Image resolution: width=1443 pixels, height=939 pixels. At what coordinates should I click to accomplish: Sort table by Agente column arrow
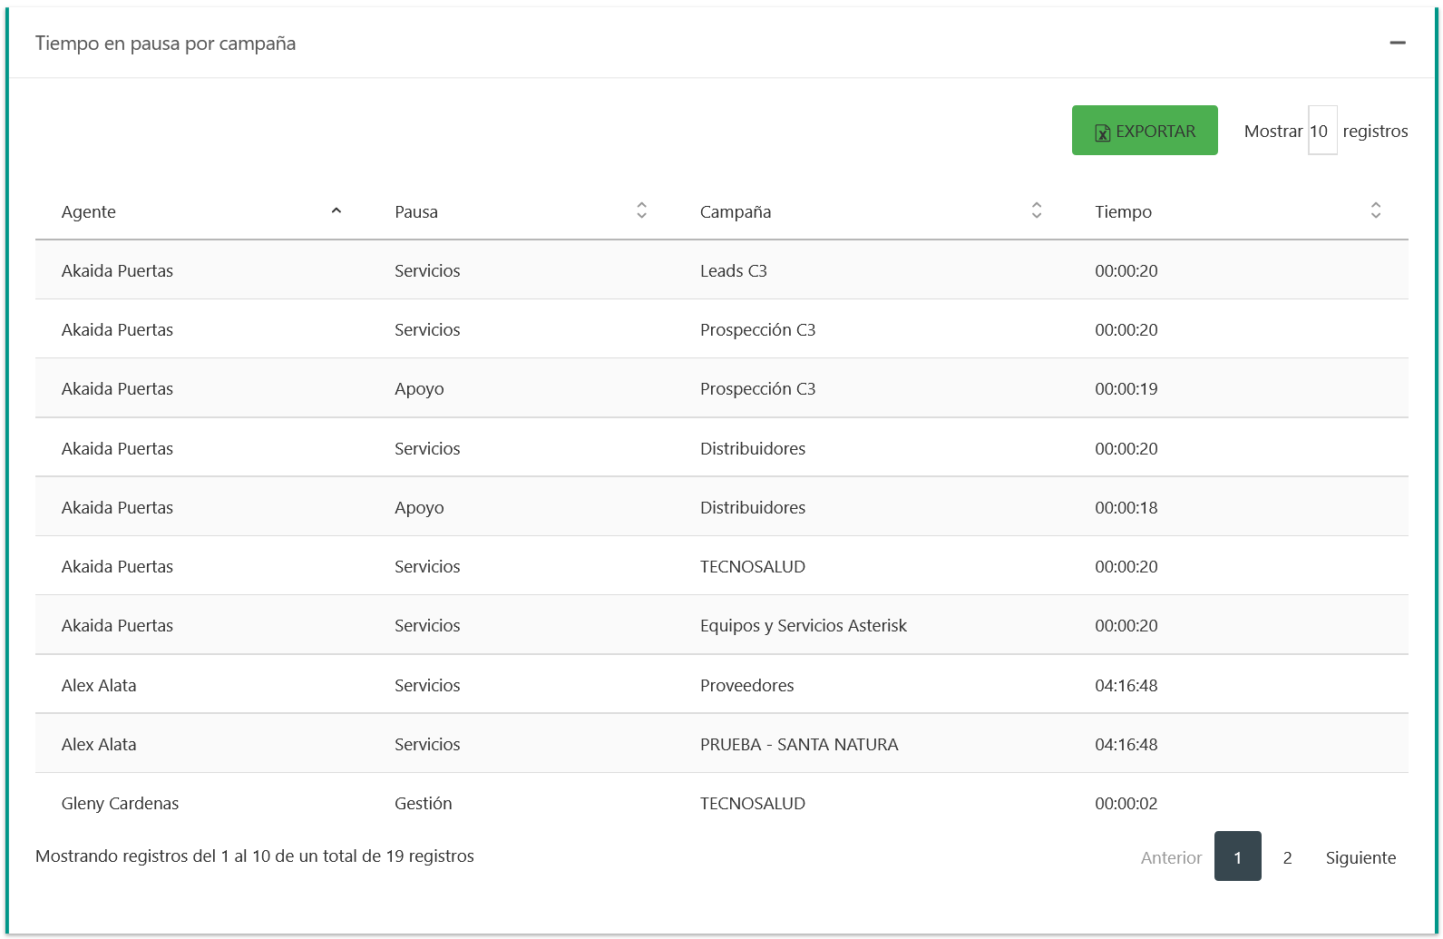336,210
